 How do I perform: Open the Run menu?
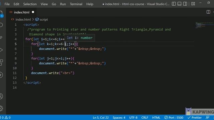click(x=63, y=4)
